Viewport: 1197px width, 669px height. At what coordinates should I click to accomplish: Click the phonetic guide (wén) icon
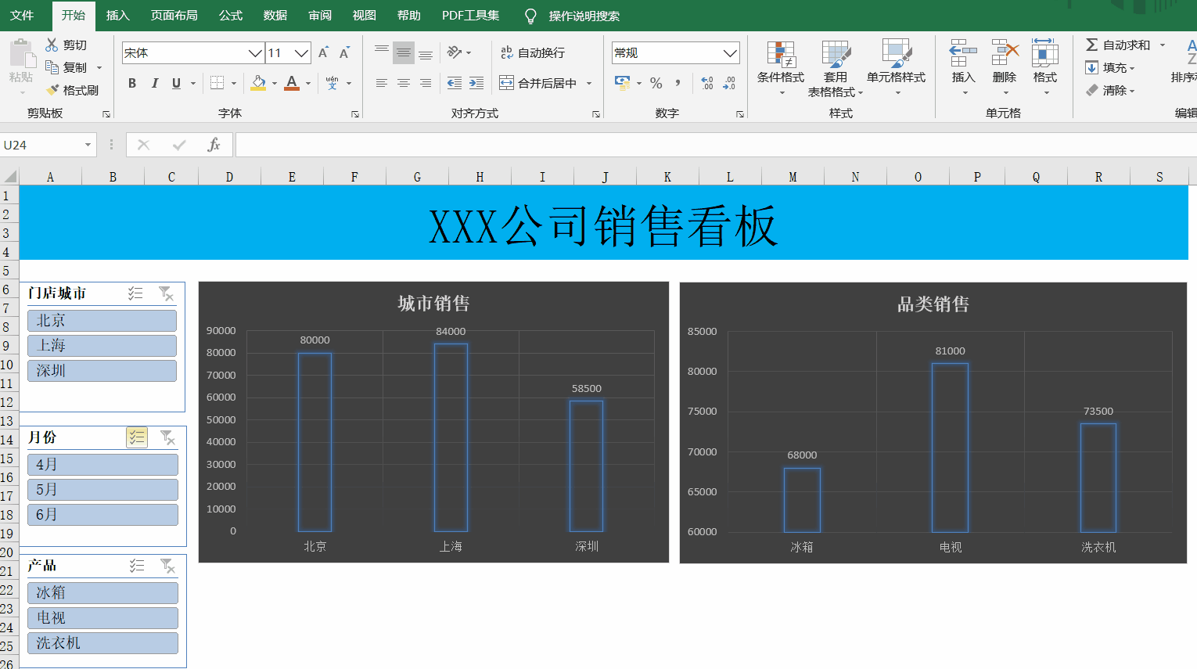(332, 83)
